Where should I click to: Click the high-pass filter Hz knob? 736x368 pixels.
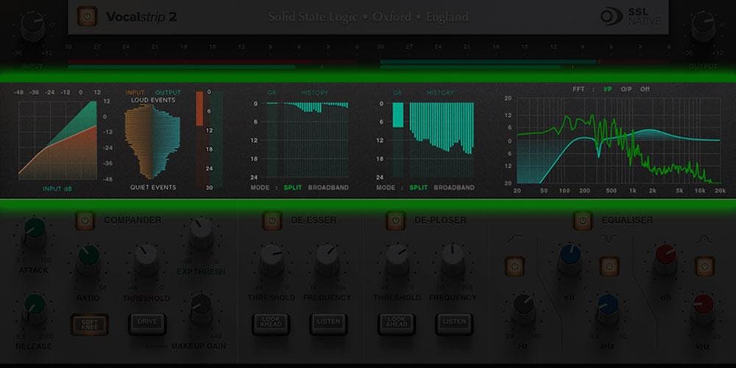pyautogui.click(x=523, y=309)
